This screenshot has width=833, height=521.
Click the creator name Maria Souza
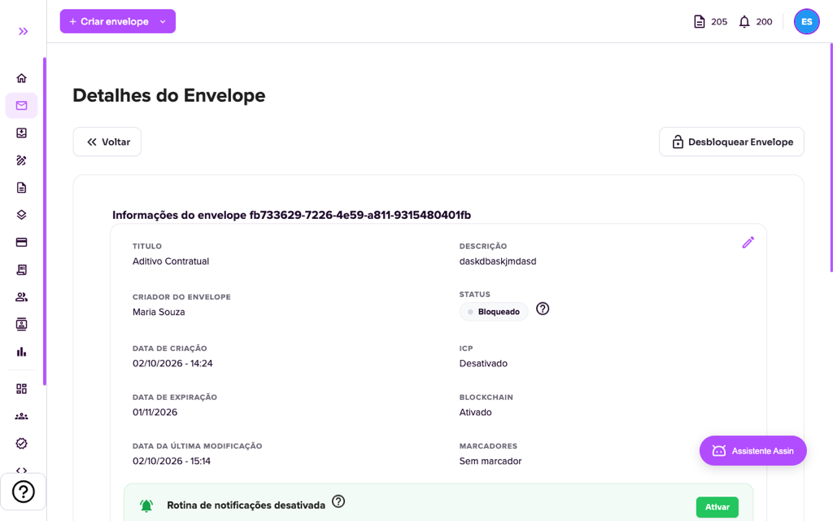click(159, 312)
